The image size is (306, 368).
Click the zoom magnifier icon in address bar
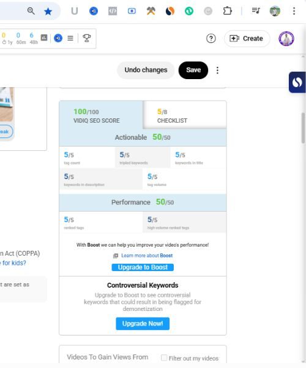click(x=31, y=11)
